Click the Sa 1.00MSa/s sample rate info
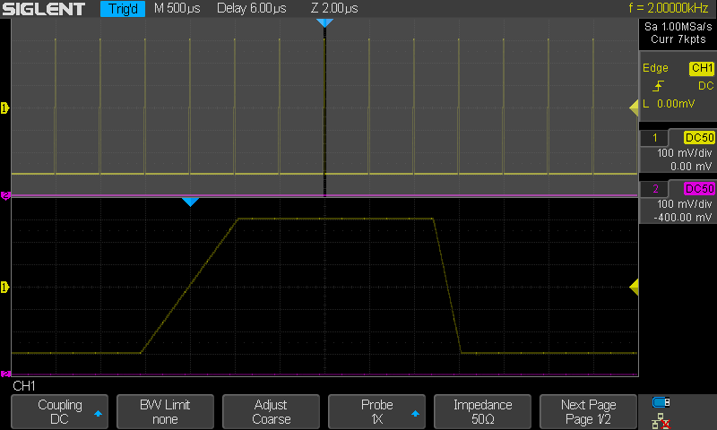This screenshot has width=717, height=430. (678, 27)
